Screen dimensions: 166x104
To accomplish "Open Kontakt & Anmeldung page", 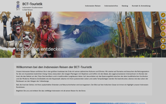I will (x=141, y=6).
